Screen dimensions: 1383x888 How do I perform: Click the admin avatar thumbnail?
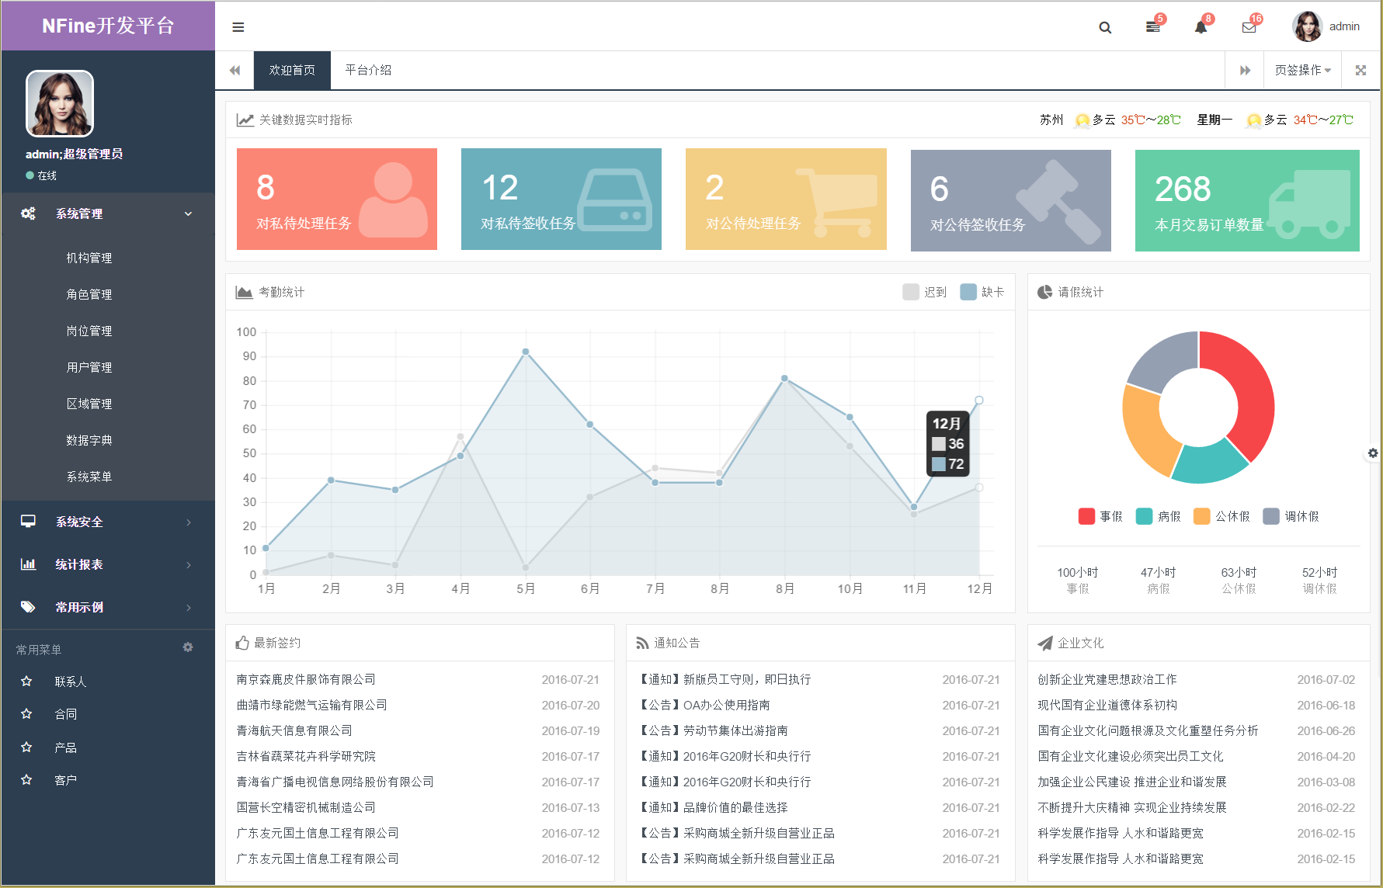[x=1308, y=26]
